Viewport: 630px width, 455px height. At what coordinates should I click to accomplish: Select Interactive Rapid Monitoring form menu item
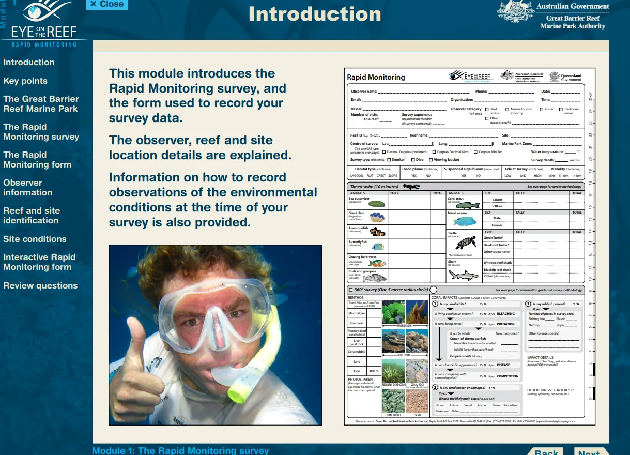click(x=39, y=262)
